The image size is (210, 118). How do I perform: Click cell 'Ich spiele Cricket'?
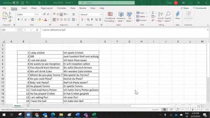click(81, 53)
